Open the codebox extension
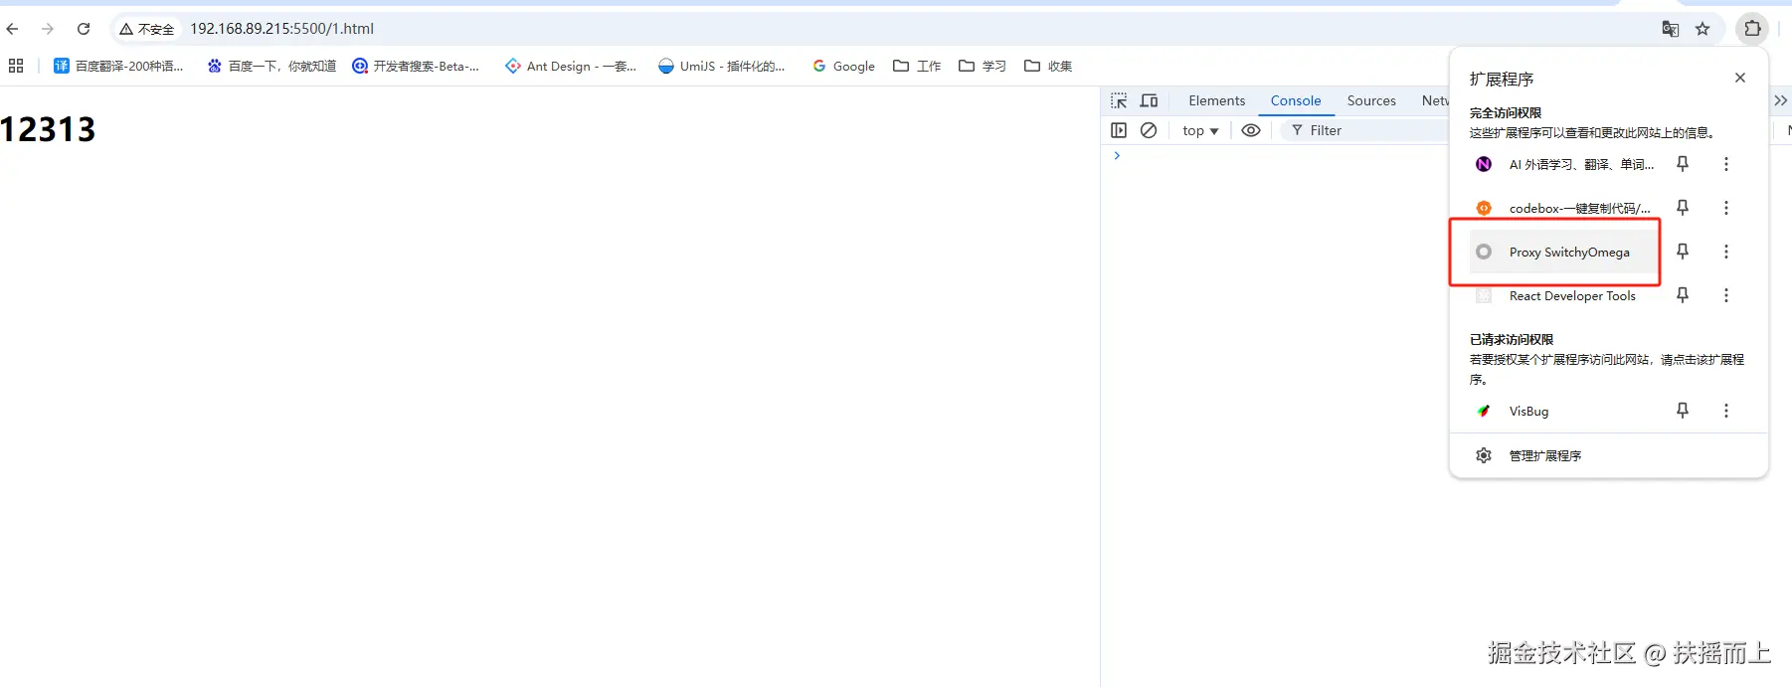The width and height of the screenshot is (1792, 687). 1563,208
